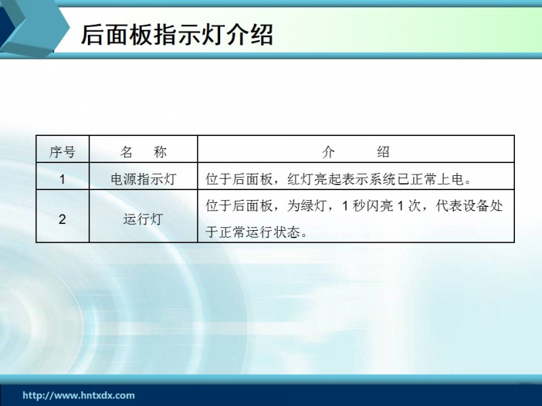Select the 运行灯 cell
The height and width of the screenshot is (406, 542).
point(143,216)
